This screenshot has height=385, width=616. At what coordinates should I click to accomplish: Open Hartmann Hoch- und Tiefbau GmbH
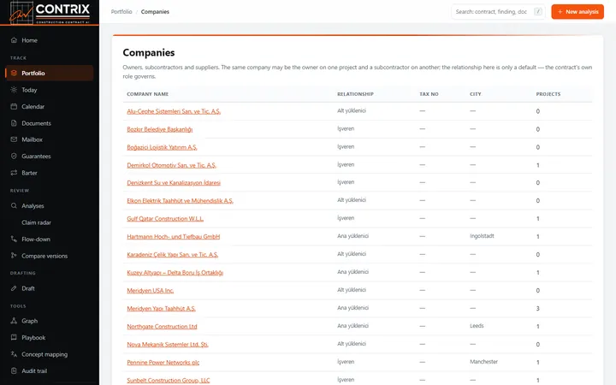tap(173, 236)
